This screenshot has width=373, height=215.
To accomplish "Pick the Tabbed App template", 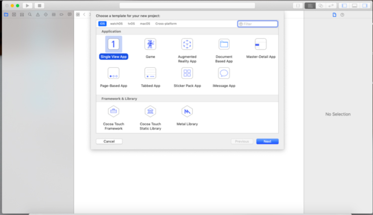I will click(150, 74).
